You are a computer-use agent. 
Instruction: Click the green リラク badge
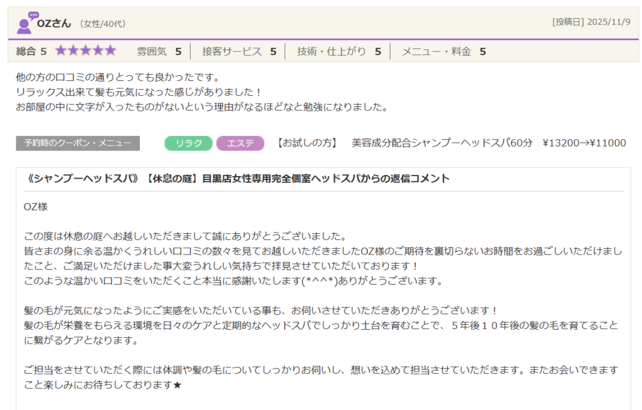(x=189, y=143)
